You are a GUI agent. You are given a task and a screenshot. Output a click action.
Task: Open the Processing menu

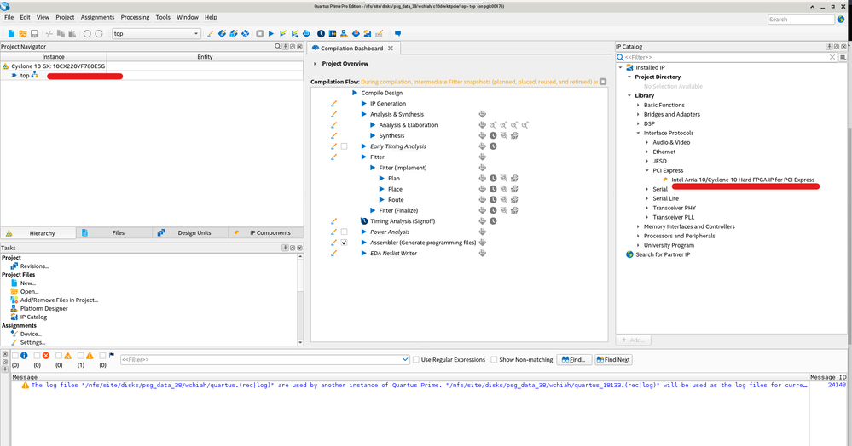pyautogui.click(x=135, y=17)
